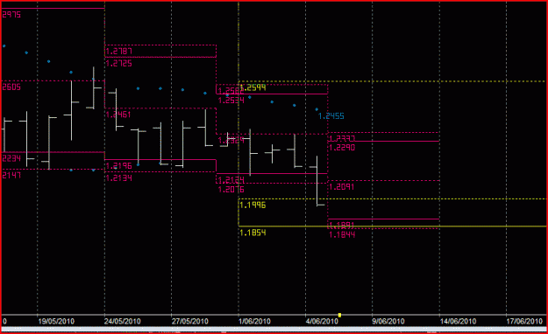Select the blue 1.2455 indicator value

pyautogui.click(x=331, y=116)
